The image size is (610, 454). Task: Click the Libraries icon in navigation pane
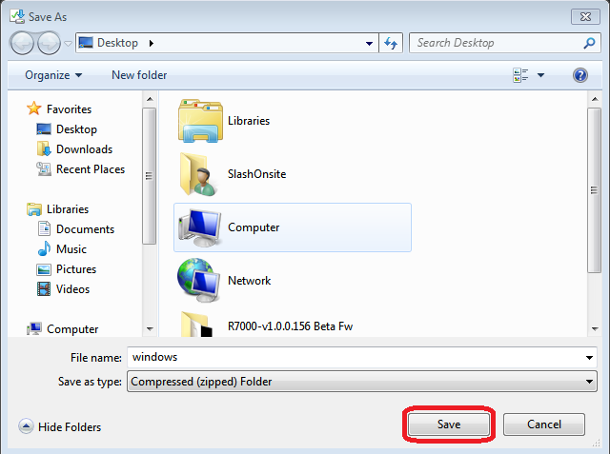[x=34, y=209]
